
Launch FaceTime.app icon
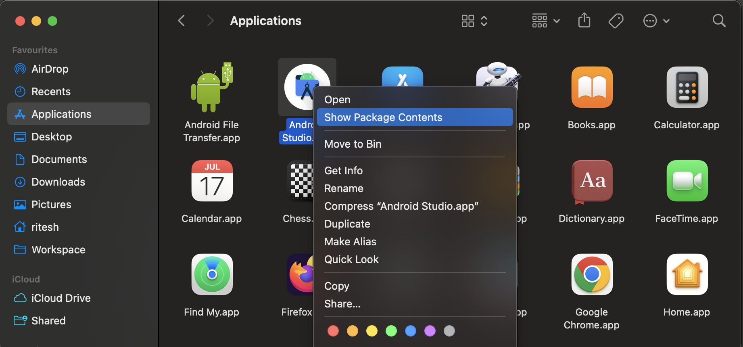687,181
